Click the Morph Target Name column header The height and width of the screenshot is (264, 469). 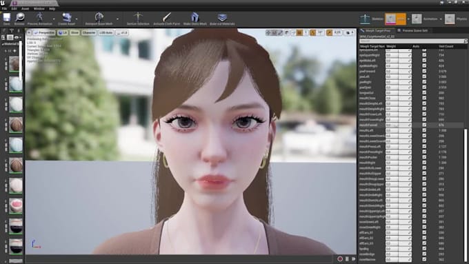(372, 46)
